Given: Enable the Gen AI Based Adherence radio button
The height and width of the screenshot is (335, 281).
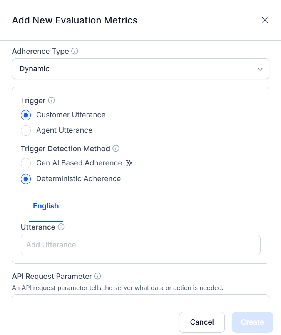Looking at the screenshot, I should [26, 163].
